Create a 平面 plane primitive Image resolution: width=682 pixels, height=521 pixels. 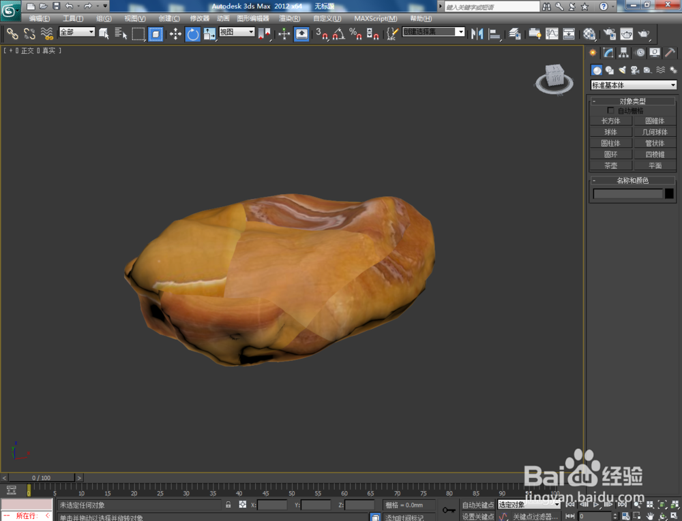pyautogui.click(x=655, y=165)
